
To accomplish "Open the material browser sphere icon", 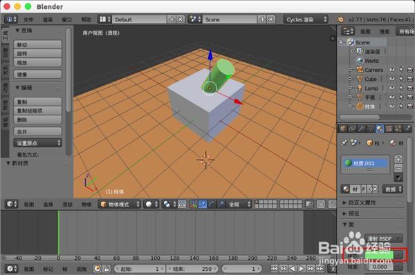I will click(346, 189).
